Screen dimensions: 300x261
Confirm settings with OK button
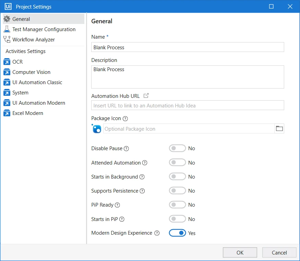point(240,252)
